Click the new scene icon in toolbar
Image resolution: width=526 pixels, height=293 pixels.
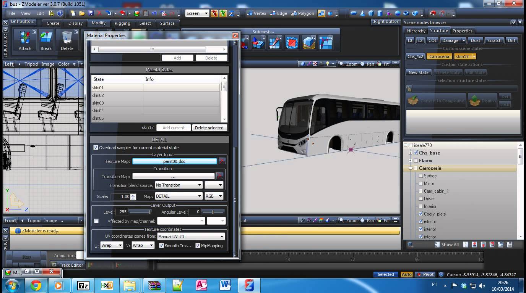73,13
